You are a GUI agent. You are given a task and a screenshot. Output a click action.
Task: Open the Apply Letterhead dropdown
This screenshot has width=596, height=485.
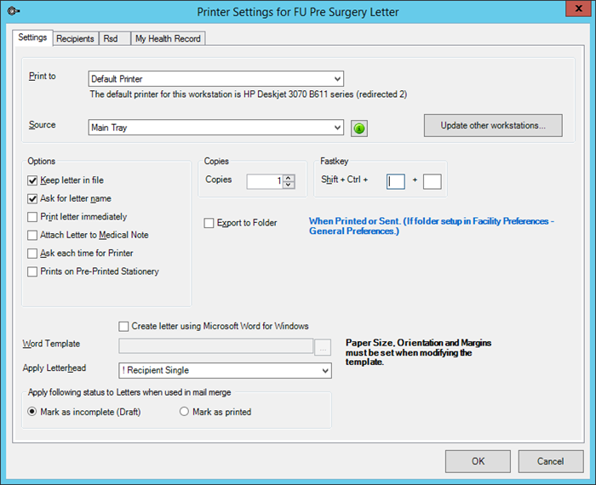[x=325, y=370]
